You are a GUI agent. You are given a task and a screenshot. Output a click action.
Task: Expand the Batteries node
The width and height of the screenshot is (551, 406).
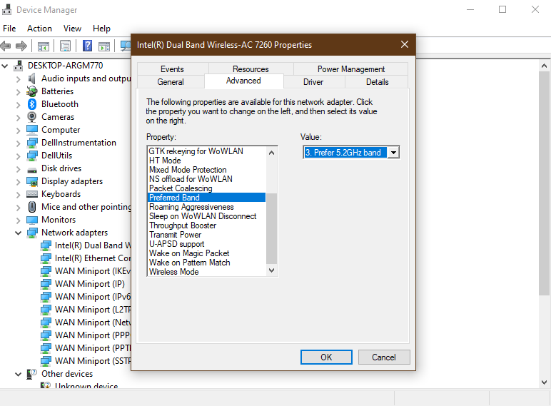point(19,91)
